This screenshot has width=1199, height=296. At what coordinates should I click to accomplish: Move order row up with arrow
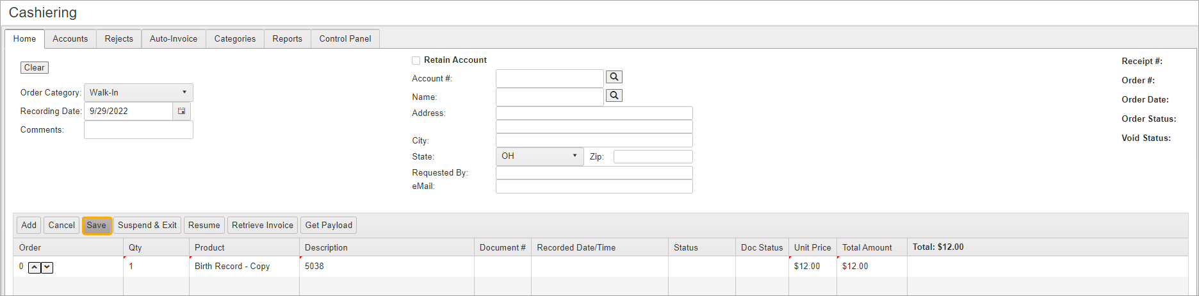pos(35,267)
